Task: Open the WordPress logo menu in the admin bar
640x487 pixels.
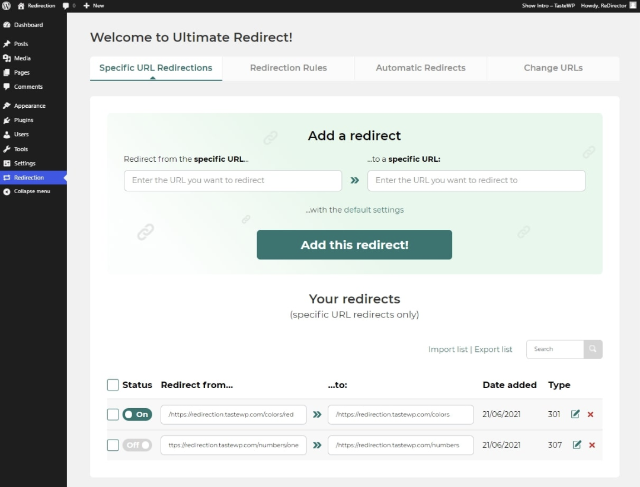Action: (6, 5)
